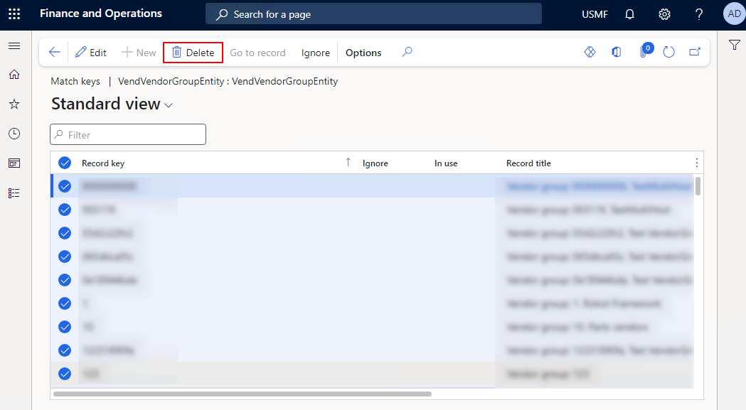
Task: Open Favorites star in the sidebar
Action: [x=14, y=104]
